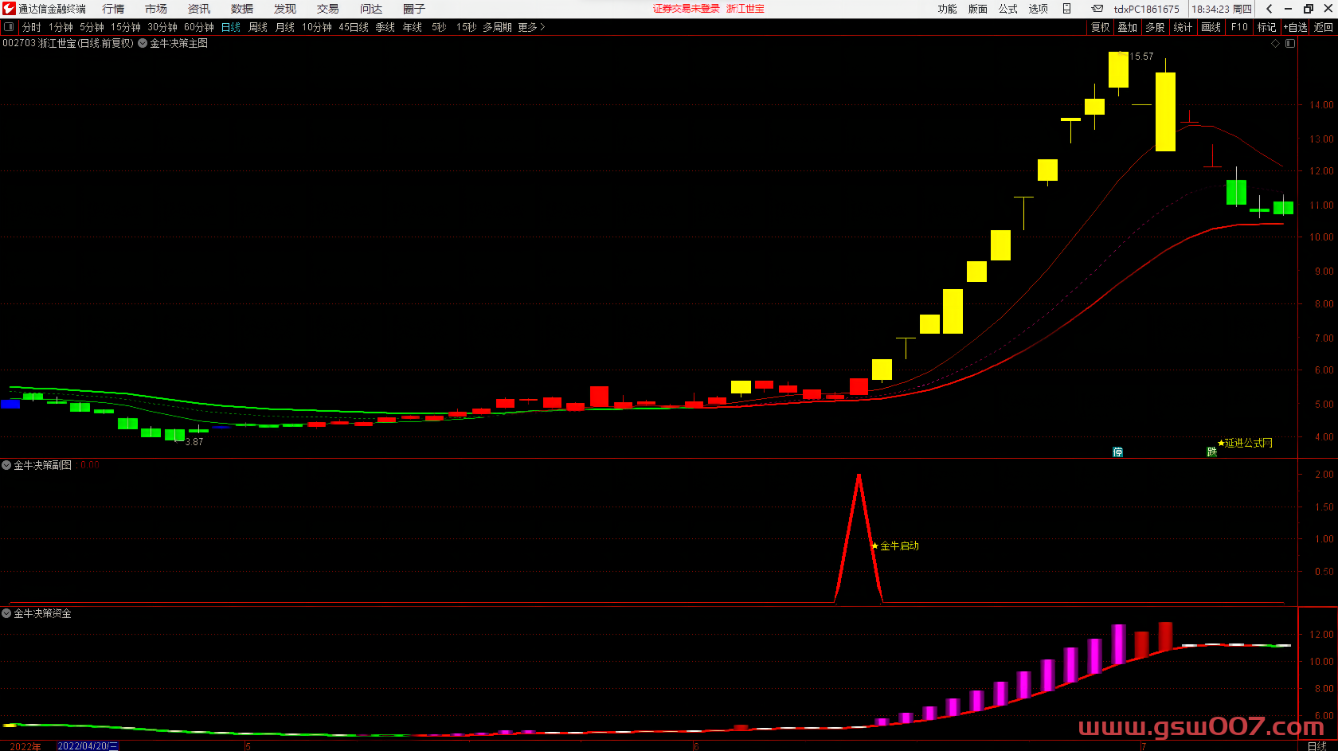Open the 行情 menu
The width and height of the screenshot is (1338, 751).
(x=113, y=9)
